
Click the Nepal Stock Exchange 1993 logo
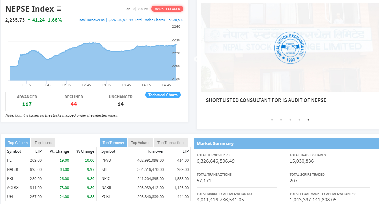pyautogui.click(x=290, y=48)
